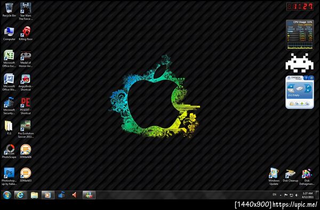
Task: Open the taskbar clock showing 1:27 AM
Action: click(308, 195)
